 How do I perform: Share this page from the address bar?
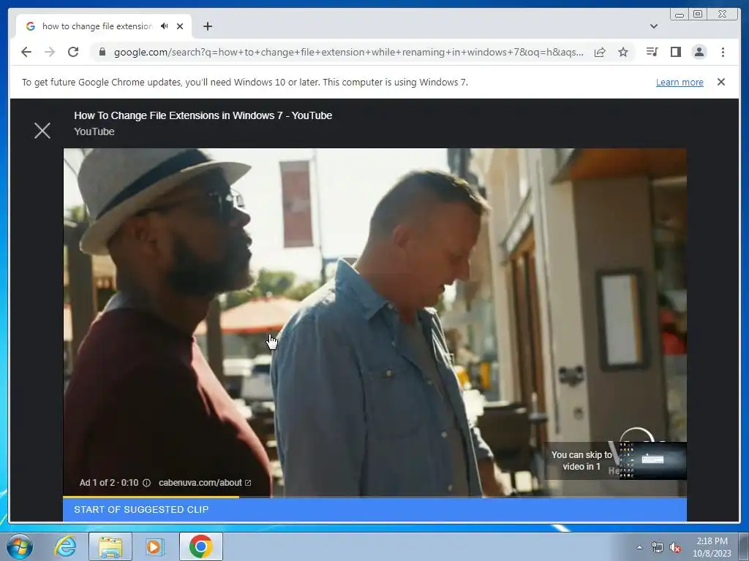point(600,52)
